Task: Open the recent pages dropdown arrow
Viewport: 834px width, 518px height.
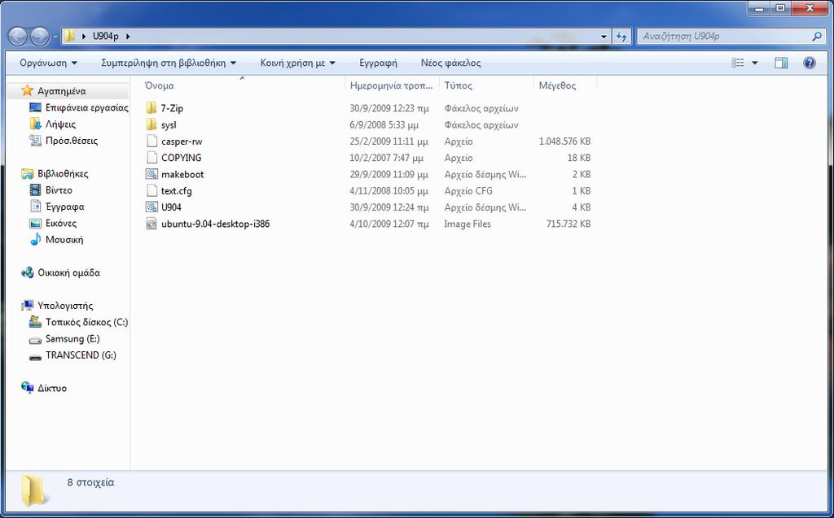Action: click(x=55, y=37)
